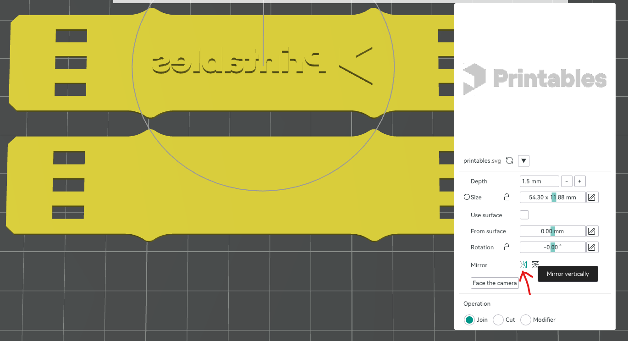
Task: Click the reload SVG file icon
Action: [509, 161]
